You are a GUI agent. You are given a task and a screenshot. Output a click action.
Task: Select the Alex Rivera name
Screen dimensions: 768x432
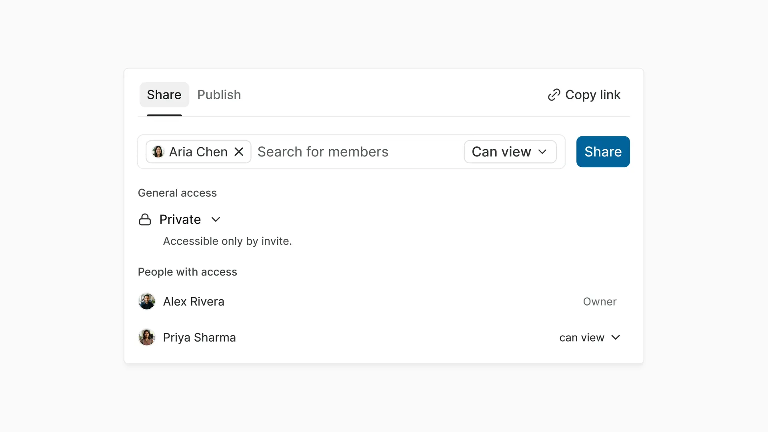click(x=194, y=302)
